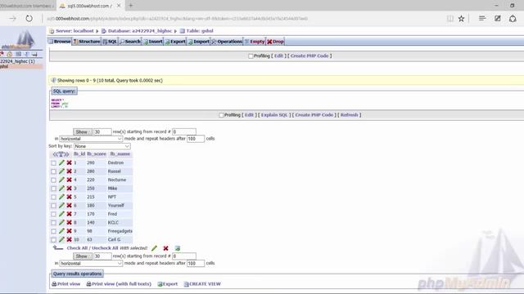Open Print view link
Viewport: 524px width, 294px height.
(x=66, y=284)
